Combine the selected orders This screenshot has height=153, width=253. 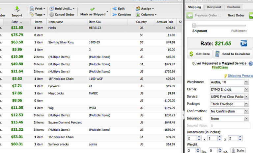click(121, 14)
